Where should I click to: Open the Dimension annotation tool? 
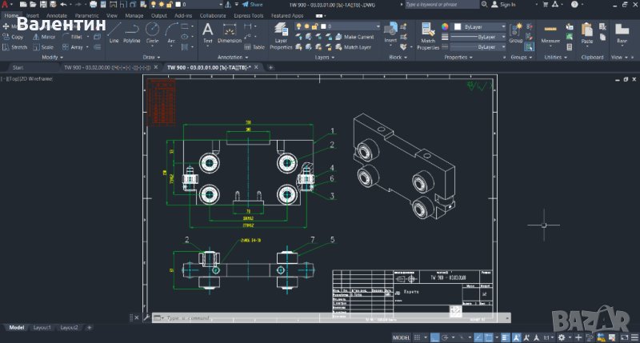tap(229, 31)
